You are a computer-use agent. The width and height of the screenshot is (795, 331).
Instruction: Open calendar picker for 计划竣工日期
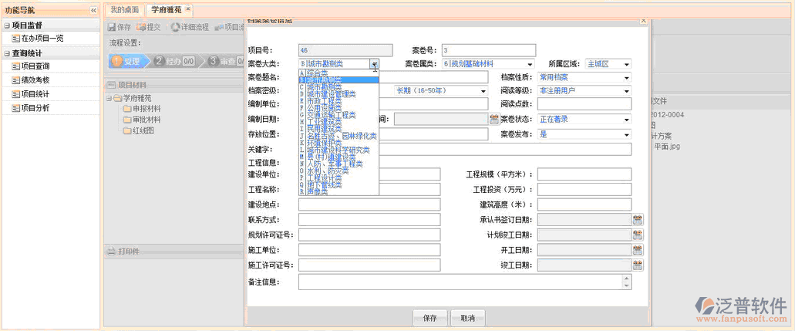pos(638,235)
